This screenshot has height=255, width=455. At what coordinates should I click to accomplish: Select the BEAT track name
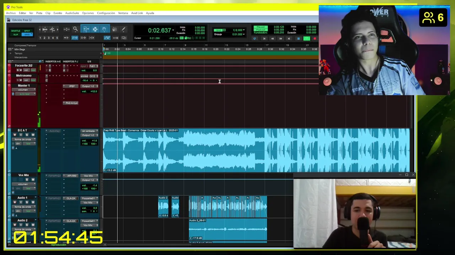[x=22, y=130]
